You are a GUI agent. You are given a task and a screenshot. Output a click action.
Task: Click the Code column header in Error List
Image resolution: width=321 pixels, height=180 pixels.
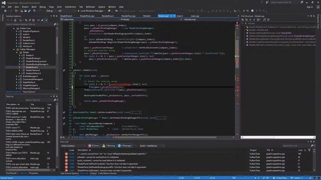pyautogui.click(x=72, y=150)
